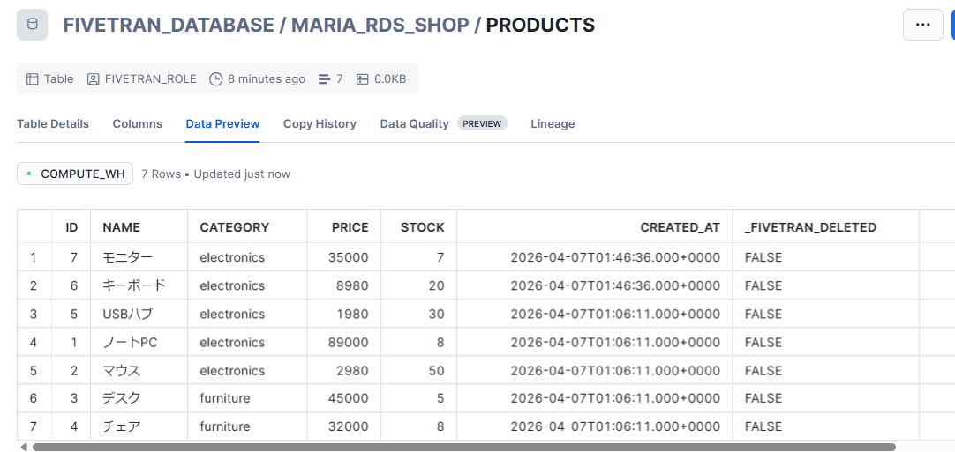Click the FIVETRAN_ROLE owner icon
Viewport: 955px width, 452px height.
[x=94, y=79]
